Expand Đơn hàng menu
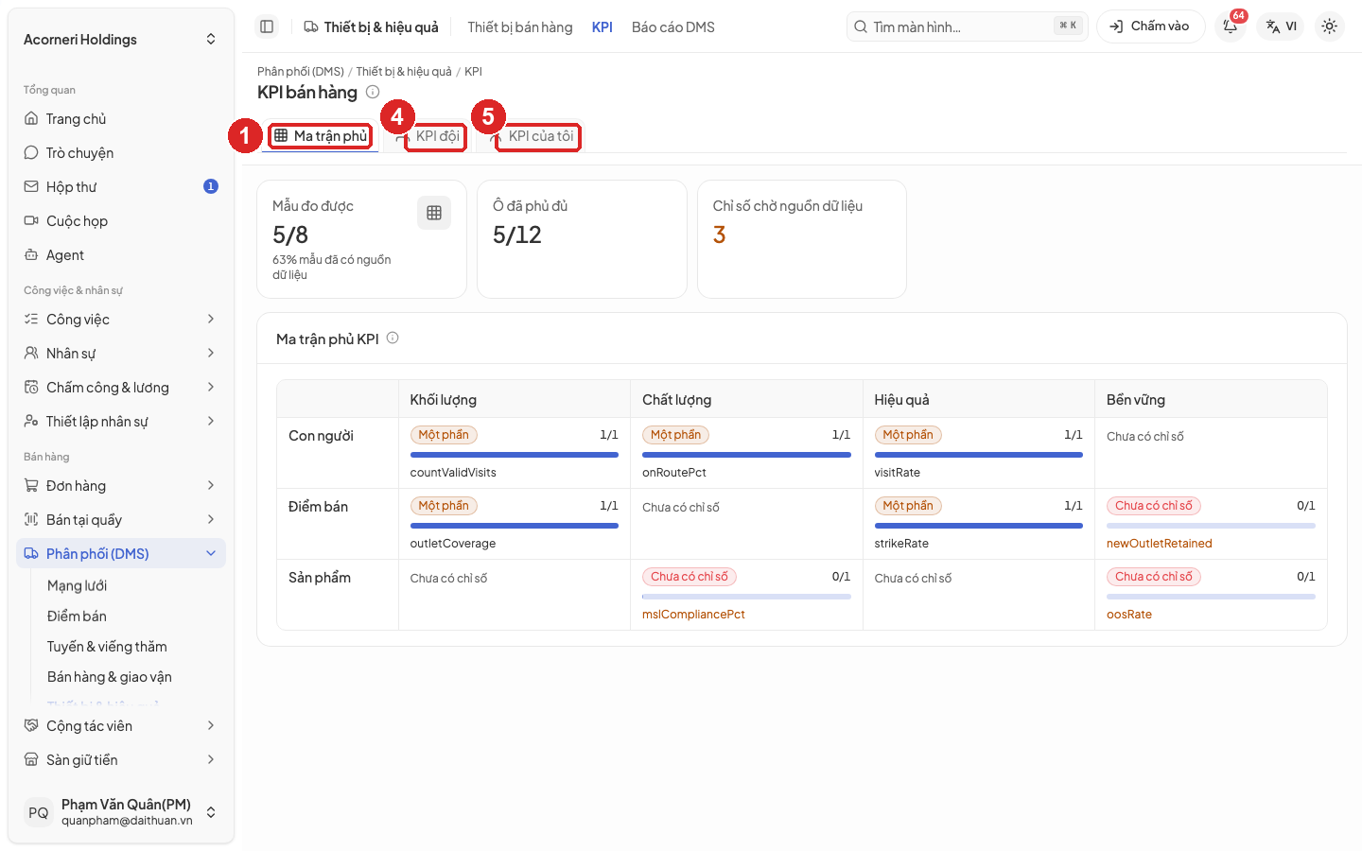Viewport: 1362px width, 851px height. (121, 486)
